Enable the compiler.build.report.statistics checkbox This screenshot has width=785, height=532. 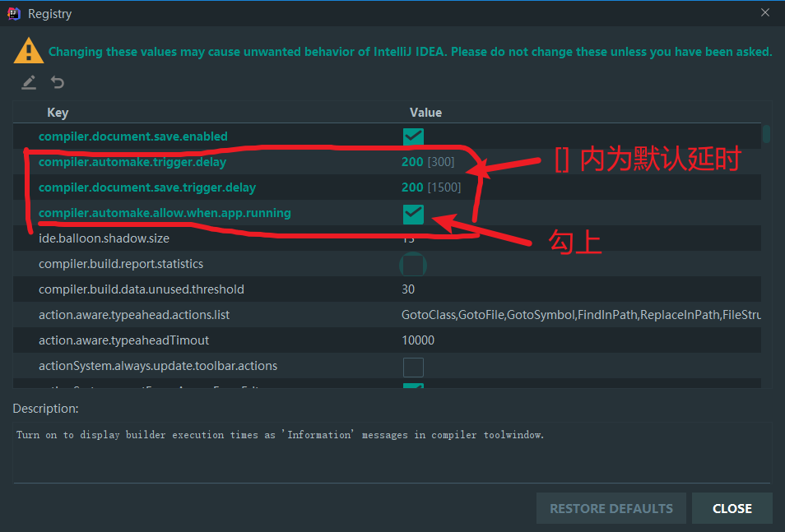pyautogui.click(x=413, y=265)
